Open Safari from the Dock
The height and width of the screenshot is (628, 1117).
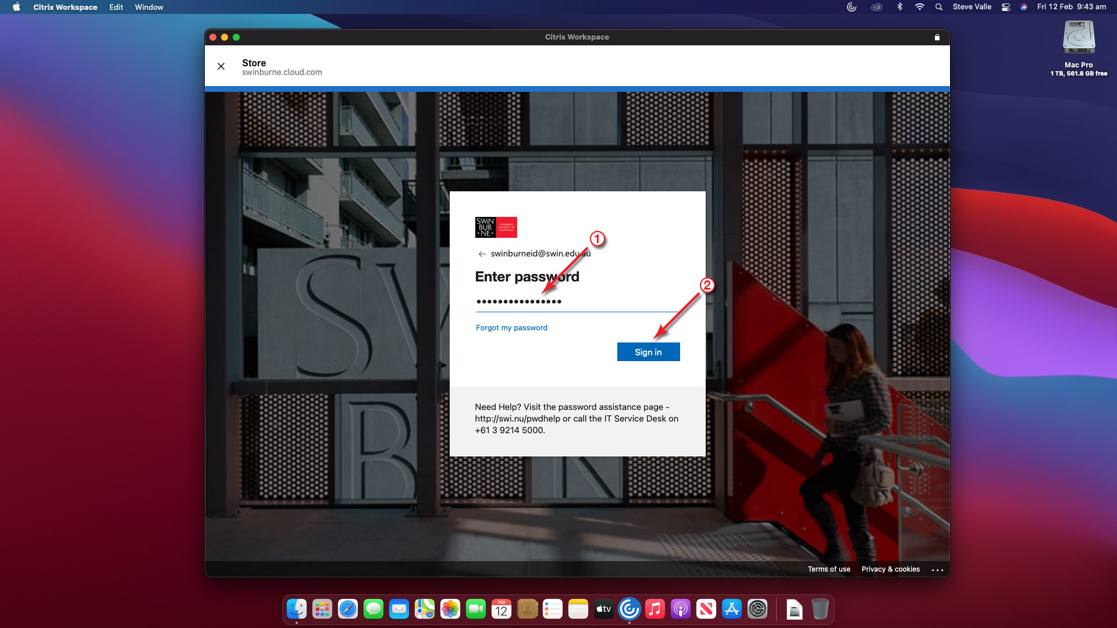point(348,609)
